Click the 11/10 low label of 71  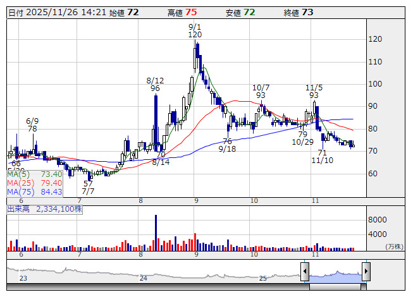(322, 157)
